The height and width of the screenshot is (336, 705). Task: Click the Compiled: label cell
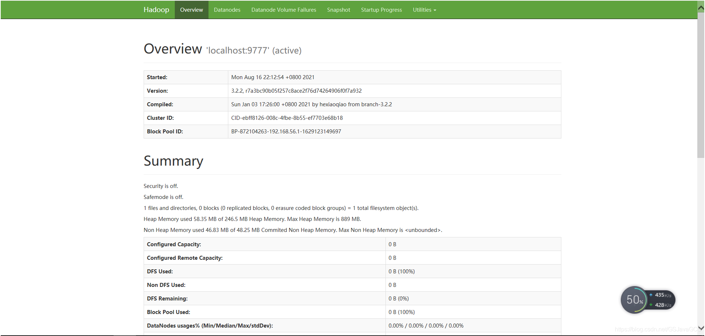[x=186, y=104]
